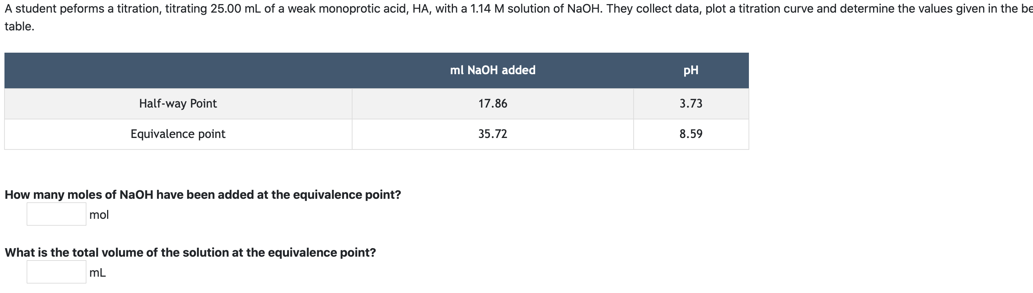
Task: Click the total volume question text
Action: (190, 252)
